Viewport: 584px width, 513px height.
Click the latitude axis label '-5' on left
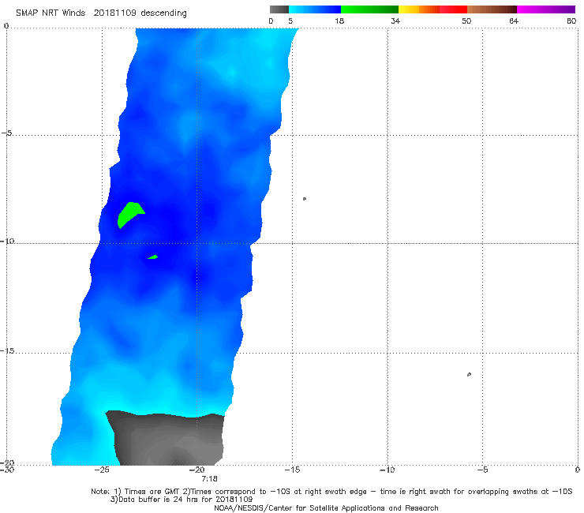pos(7,133)
